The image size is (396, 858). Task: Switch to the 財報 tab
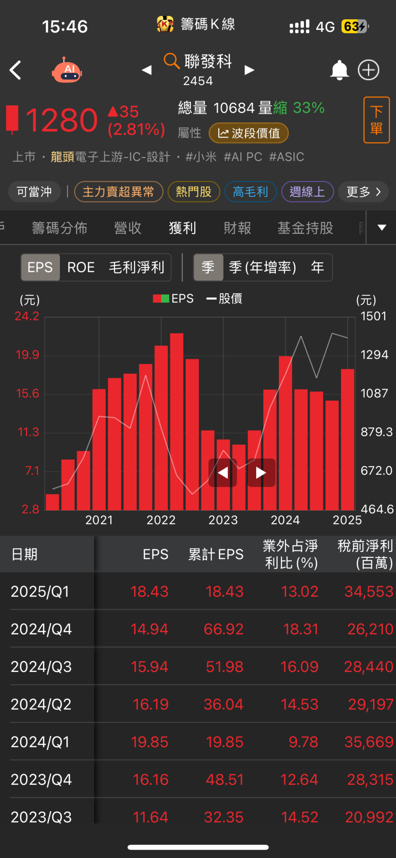point(237,228)
